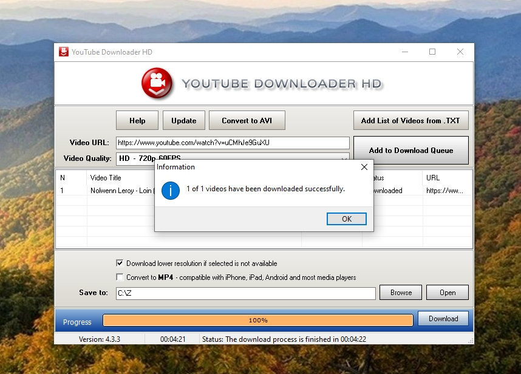Viewport: 521px width, 374px height.
Task: Click Add List of Videos from .TXT
Action: pyautogui.click(x=411, y=121)
